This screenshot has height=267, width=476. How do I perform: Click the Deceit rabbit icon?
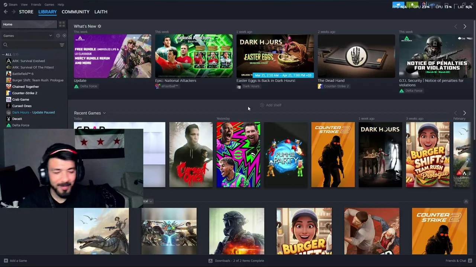[9, 119]
